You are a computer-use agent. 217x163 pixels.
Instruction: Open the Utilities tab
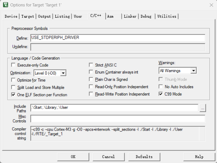tap(167, 16)
